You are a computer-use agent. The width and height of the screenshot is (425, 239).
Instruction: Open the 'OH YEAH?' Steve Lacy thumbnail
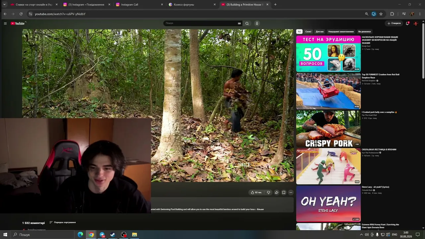coord(328,203)
